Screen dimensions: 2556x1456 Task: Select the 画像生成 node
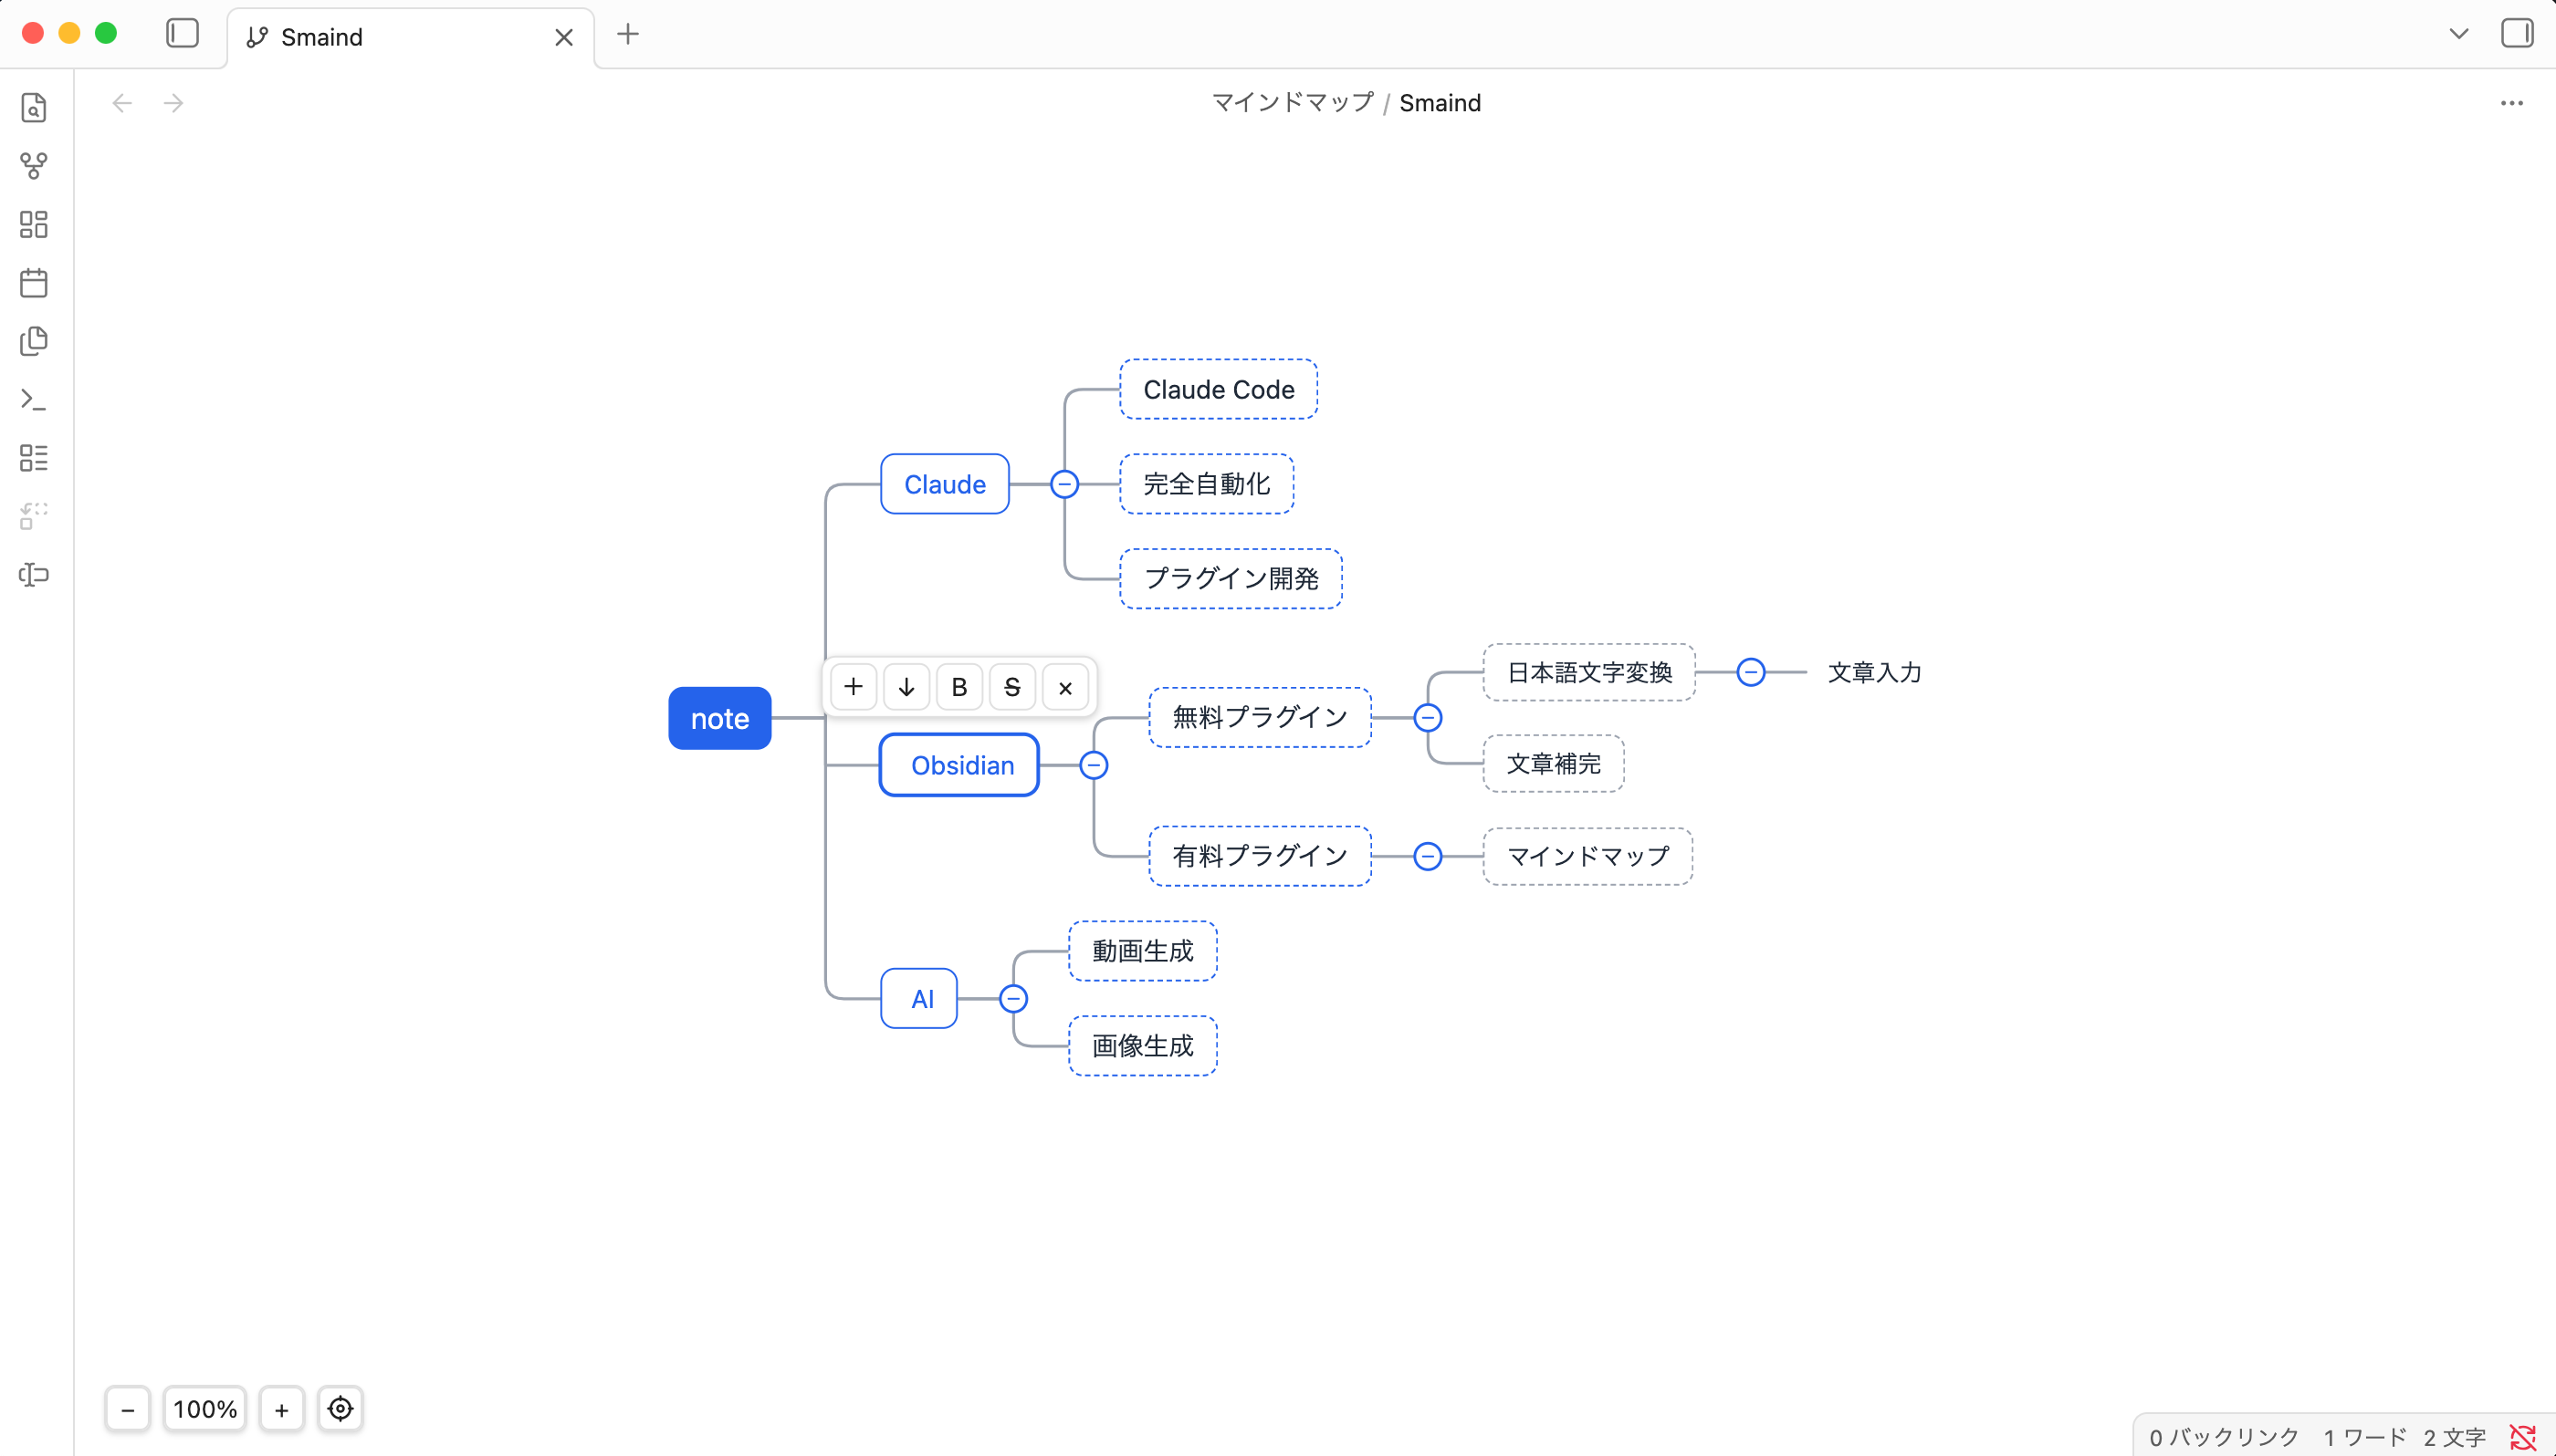pyautogui.click(x=1143, y=1046)
